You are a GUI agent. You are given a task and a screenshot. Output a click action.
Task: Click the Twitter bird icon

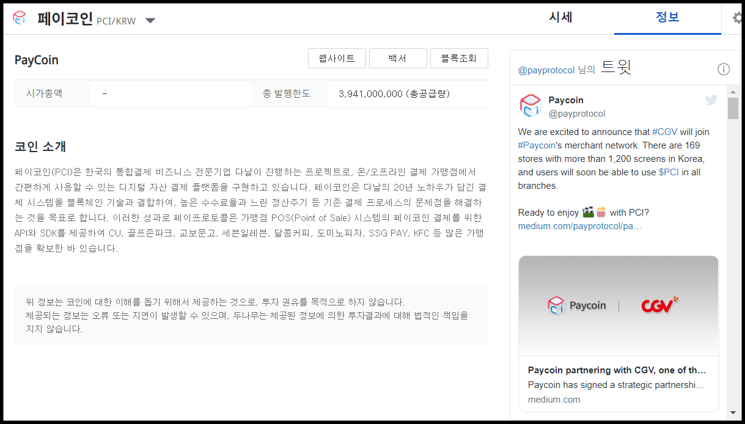[x=711, y=100]
